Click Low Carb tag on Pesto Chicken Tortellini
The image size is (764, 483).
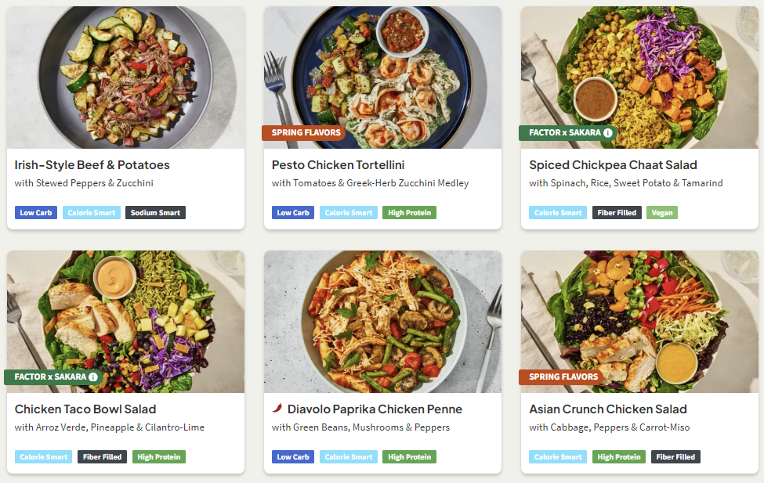(x=293, y=213)
